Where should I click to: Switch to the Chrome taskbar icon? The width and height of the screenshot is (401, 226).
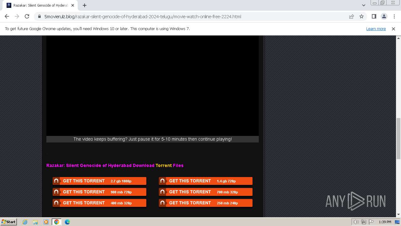[57, 222]
